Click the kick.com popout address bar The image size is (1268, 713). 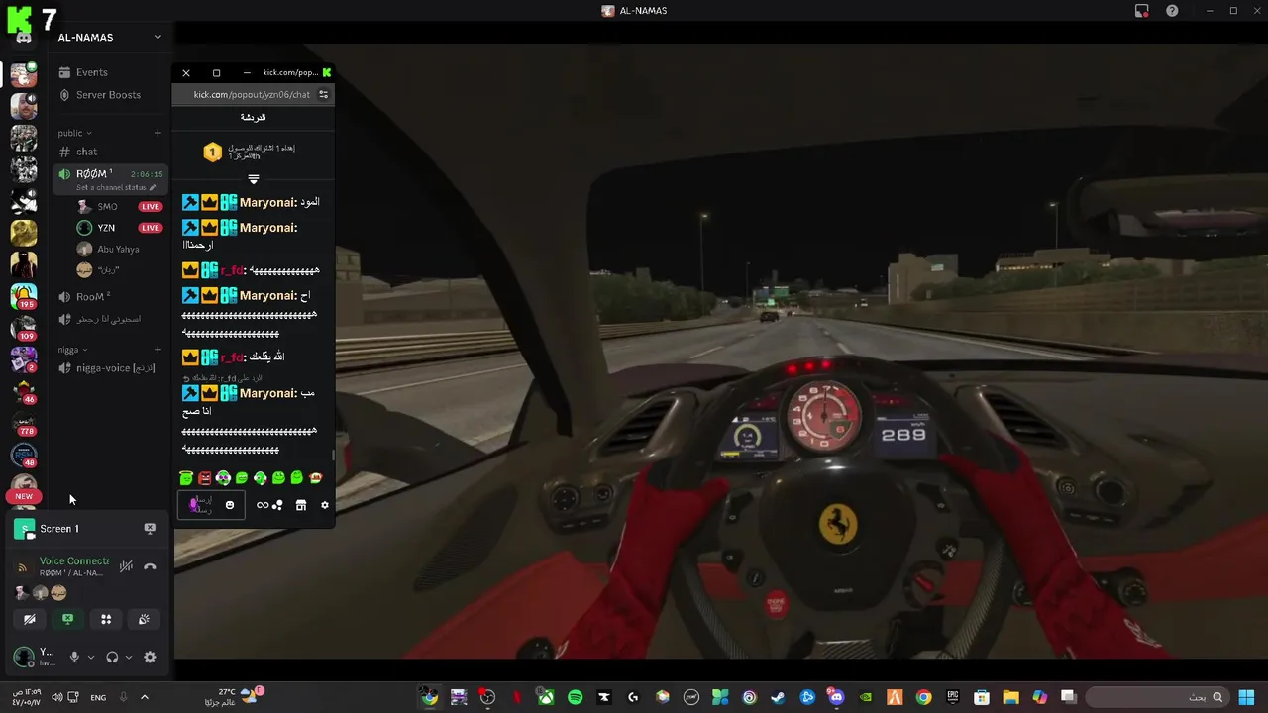pyautogui.click(x=252, y=95)
